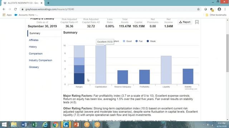Screen dimensions: 229x128
Task: Open Chrome three-dot menu
Action: click(225, 9)
